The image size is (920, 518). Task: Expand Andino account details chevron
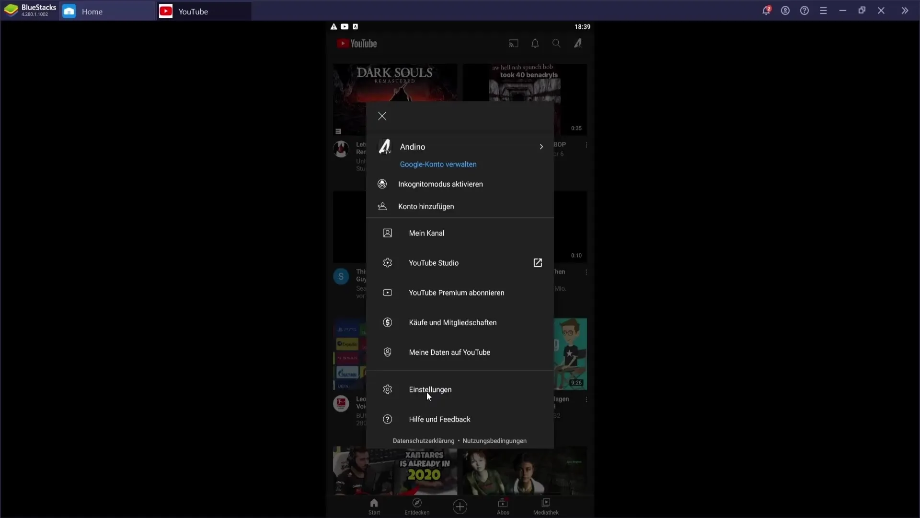[x=542, y=147]
